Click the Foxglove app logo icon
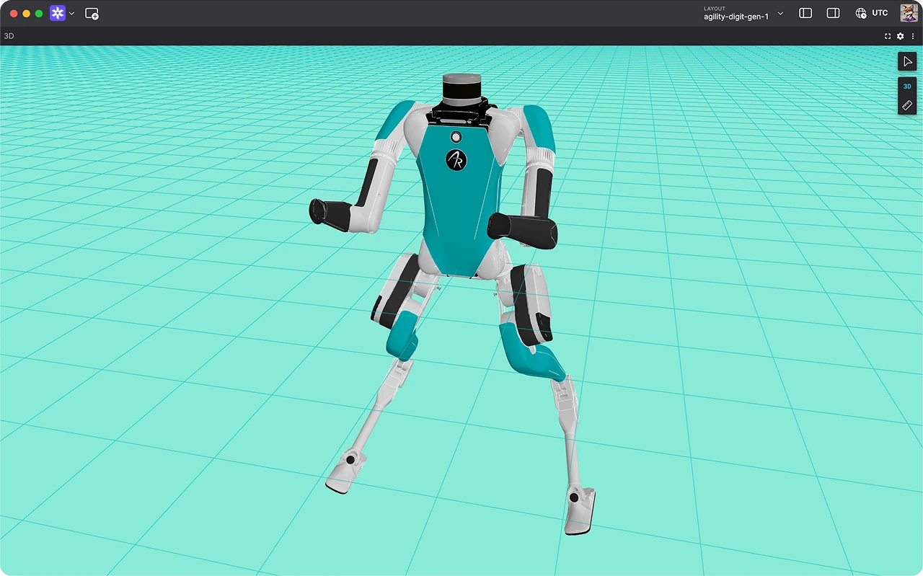Screen dimensions: 923x576 57,13
